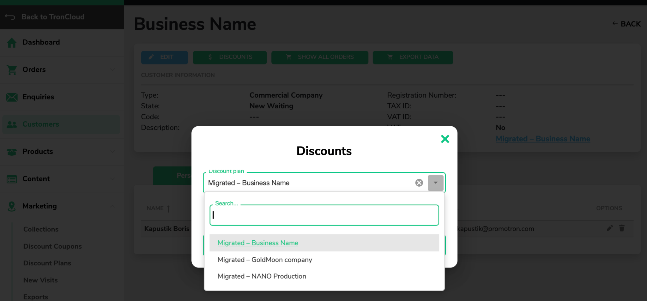This screenshot has height=301, width=647.
Task: Go BACK from Business Name page
Action: tap(626, 24)
